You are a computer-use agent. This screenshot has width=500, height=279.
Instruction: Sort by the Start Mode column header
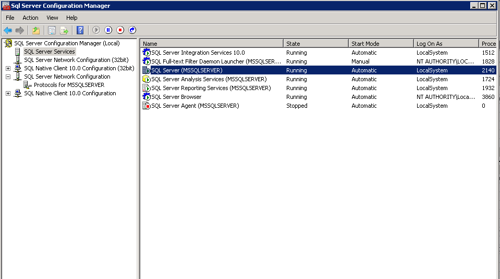(381, 44)
